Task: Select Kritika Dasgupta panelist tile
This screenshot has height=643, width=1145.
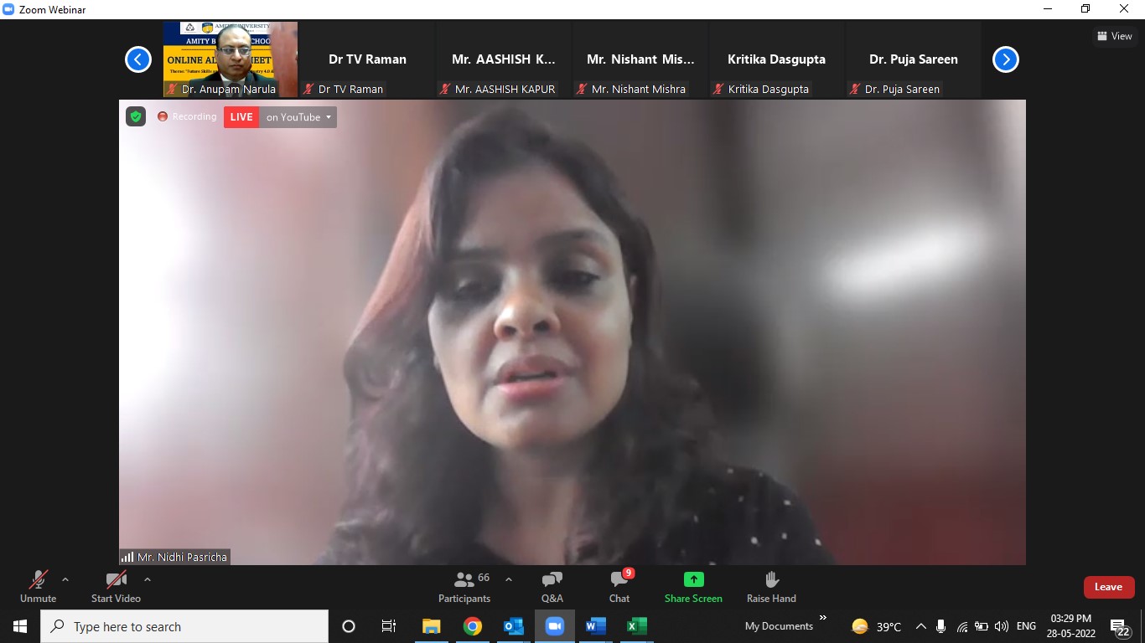Action: pyautogui.click(x=777, y=59)
